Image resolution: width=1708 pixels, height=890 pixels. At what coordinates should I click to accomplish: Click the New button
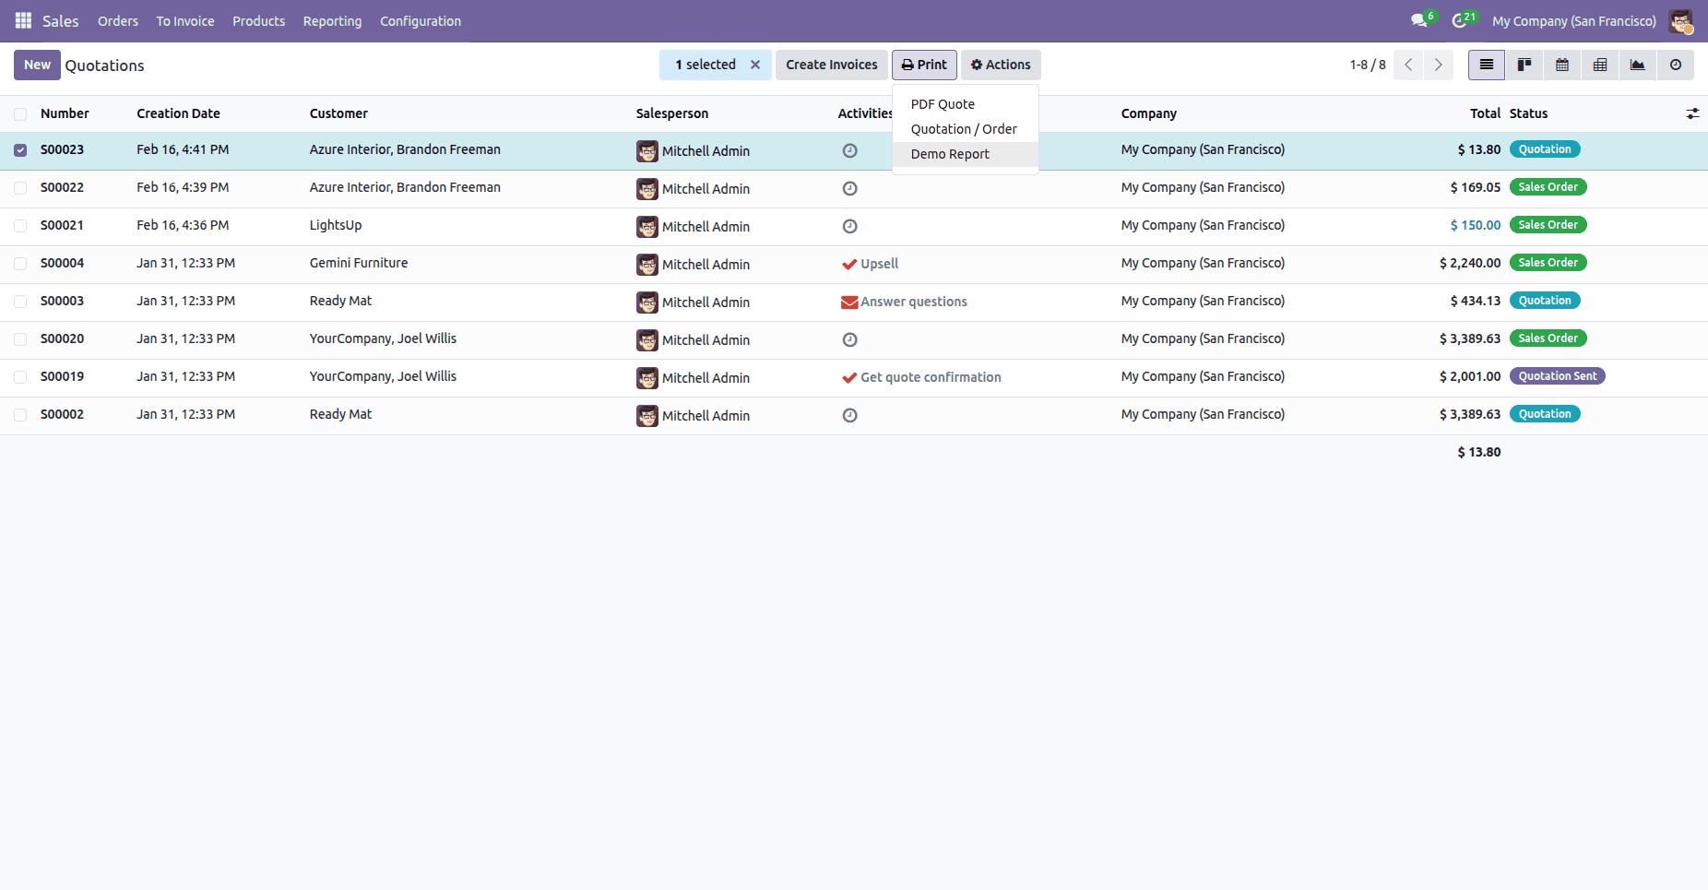37,65
